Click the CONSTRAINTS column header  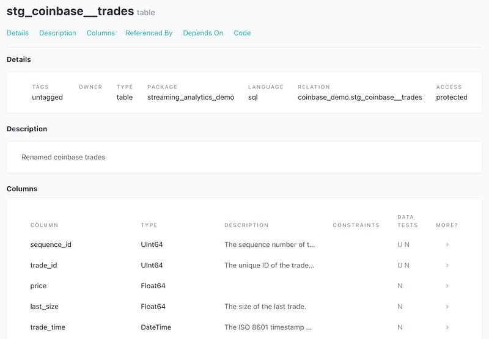pos(356,225)
